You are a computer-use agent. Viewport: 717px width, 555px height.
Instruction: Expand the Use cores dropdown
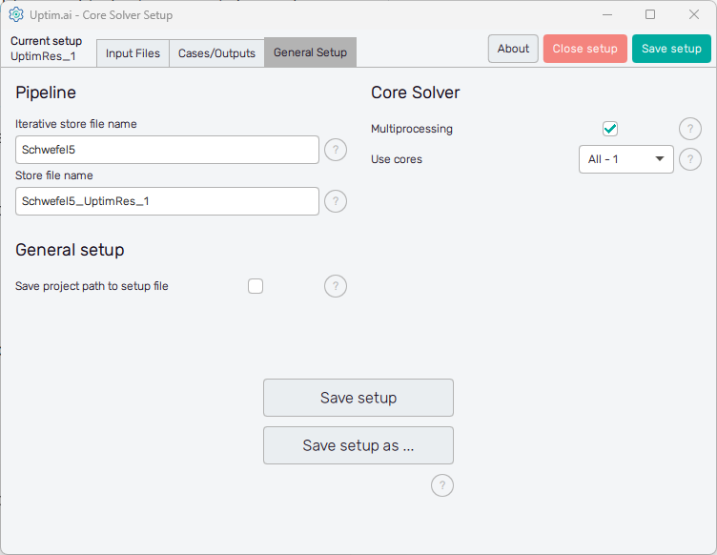click(x=625, y=159)
